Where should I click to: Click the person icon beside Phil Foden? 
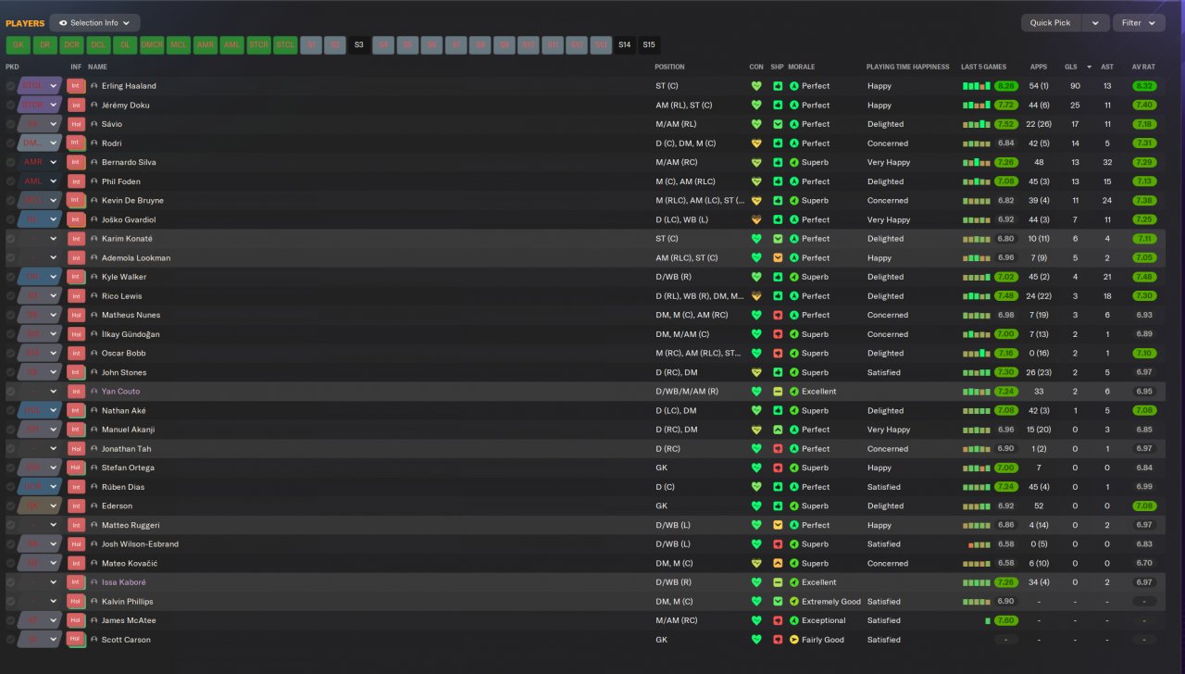(x=94, y=181)
